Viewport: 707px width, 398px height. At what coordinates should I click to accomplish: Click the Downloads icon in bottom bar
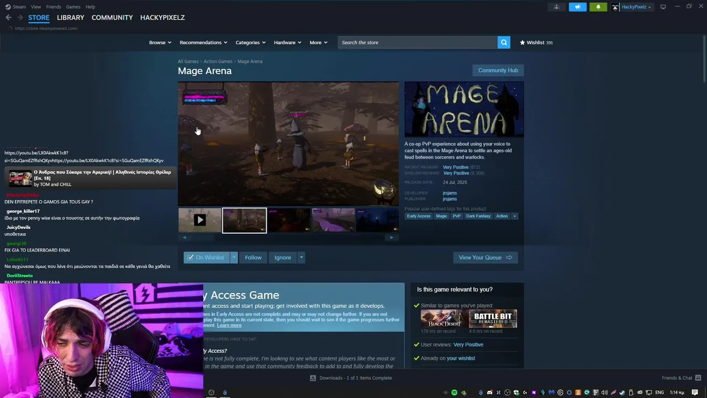313,378
